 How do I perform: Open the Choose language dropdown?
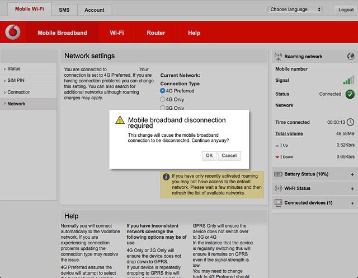point(295,10)
